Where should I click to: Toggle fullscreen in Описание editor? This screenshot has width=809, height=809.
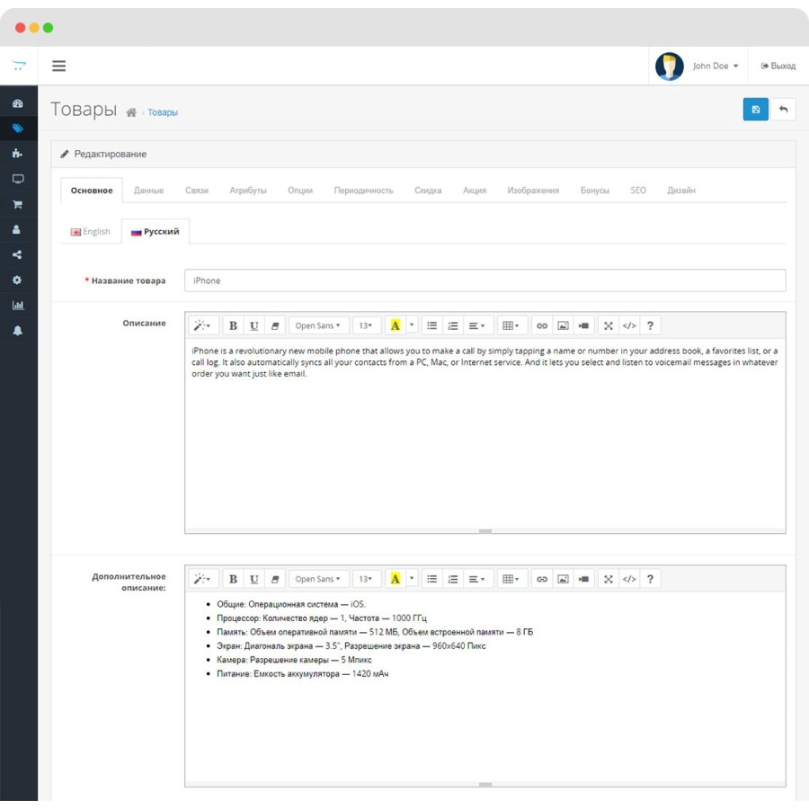(x=609, y=325)
